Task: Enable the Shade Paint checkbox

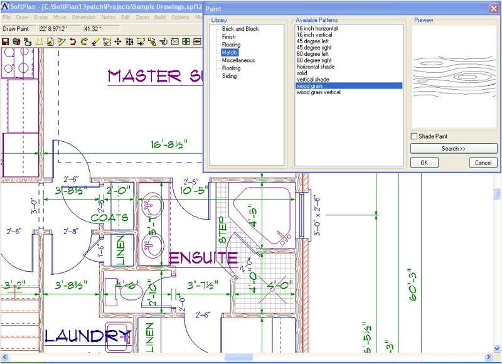Action: [414, 136]
